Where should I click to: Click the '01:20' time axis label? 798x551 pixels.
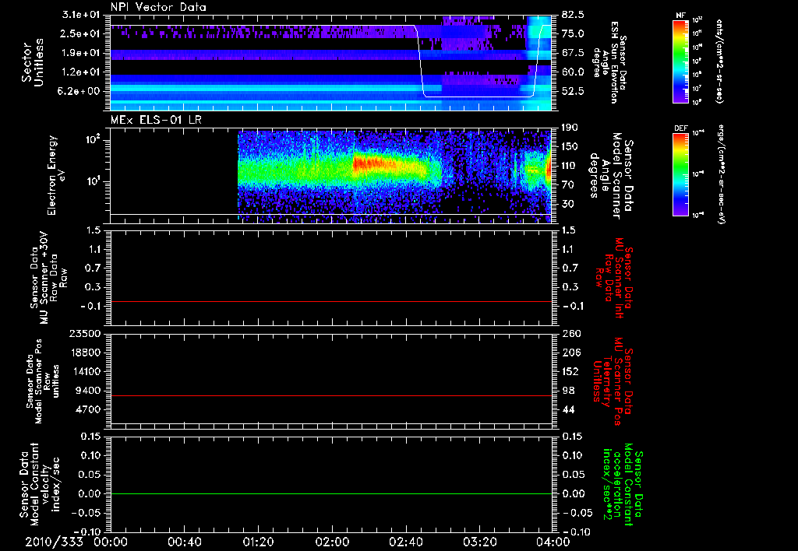258,542
